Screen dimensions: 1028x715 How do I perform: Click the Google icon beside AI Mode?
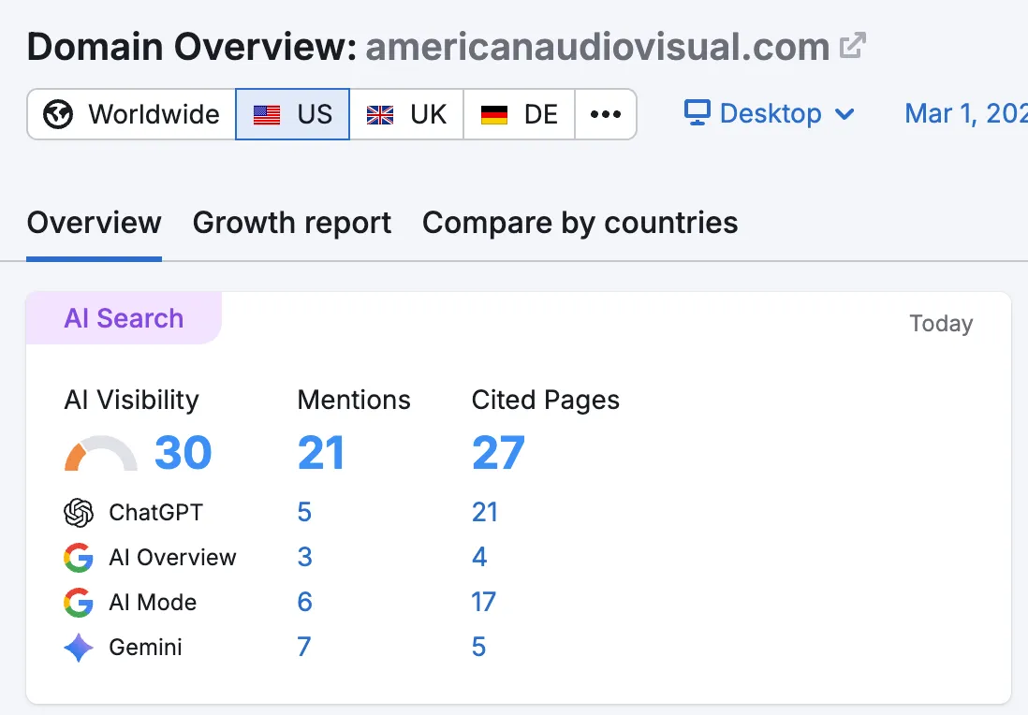79,602
